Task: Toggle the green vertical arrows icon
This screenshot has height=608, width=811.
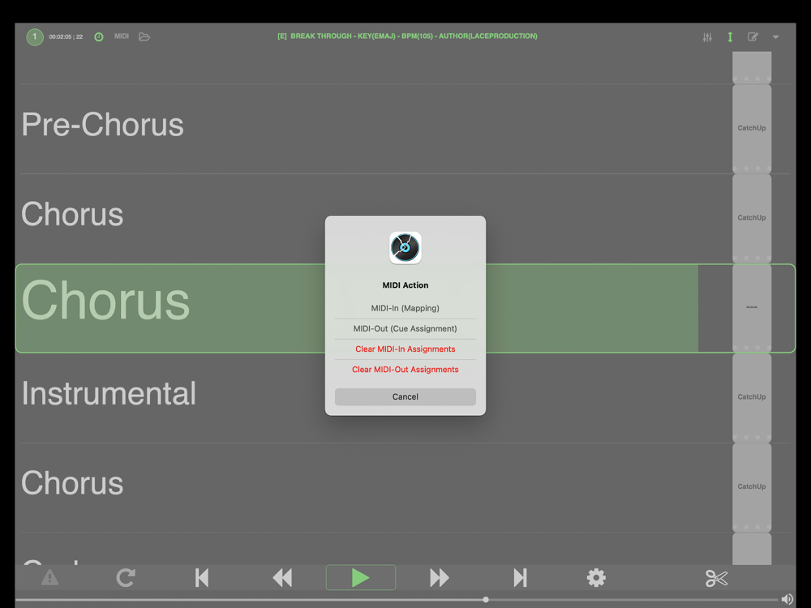Action: point(730,37)
